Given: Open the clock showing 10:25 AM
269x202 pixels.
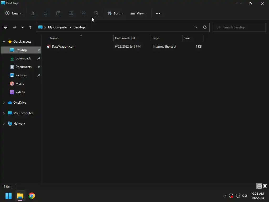Looking at the screenshot, I should click(x=257, y=196).
